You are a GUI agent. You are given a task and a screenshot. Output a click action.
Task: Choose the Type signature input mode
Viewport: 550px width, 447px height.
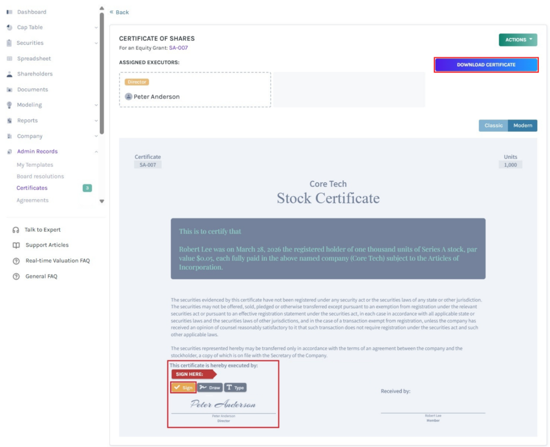[x=235, y=387]
